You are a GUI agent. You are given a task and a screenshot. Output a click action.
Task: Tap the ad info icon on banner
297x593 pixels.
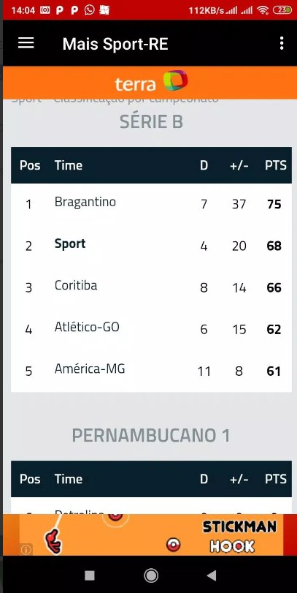point(26,550)
